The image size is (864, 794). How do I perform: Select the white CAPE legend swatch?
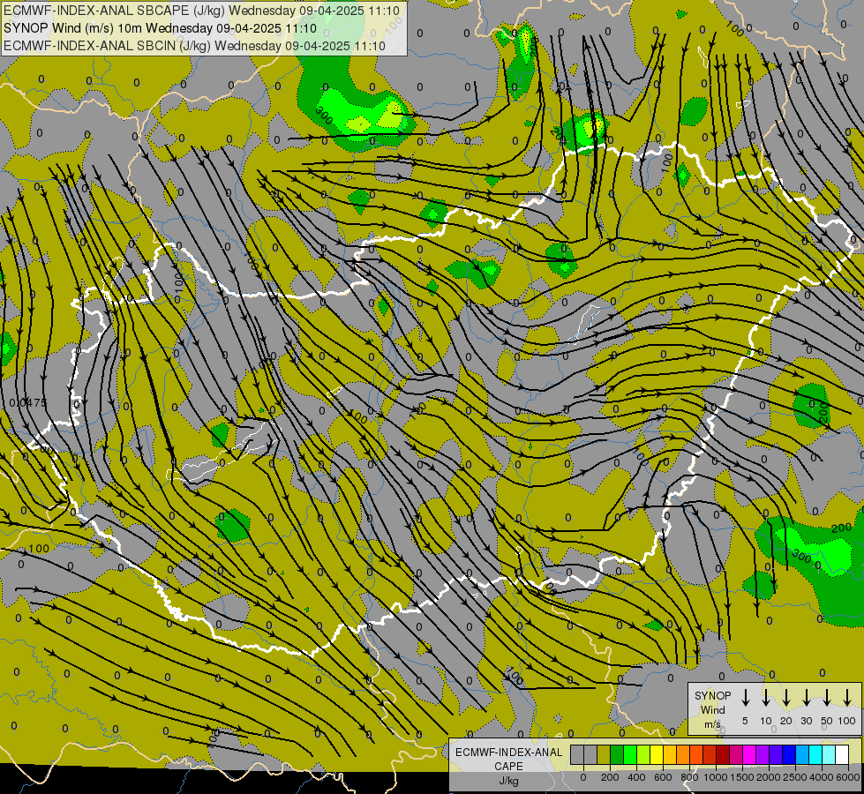click(x=841, y=754)
